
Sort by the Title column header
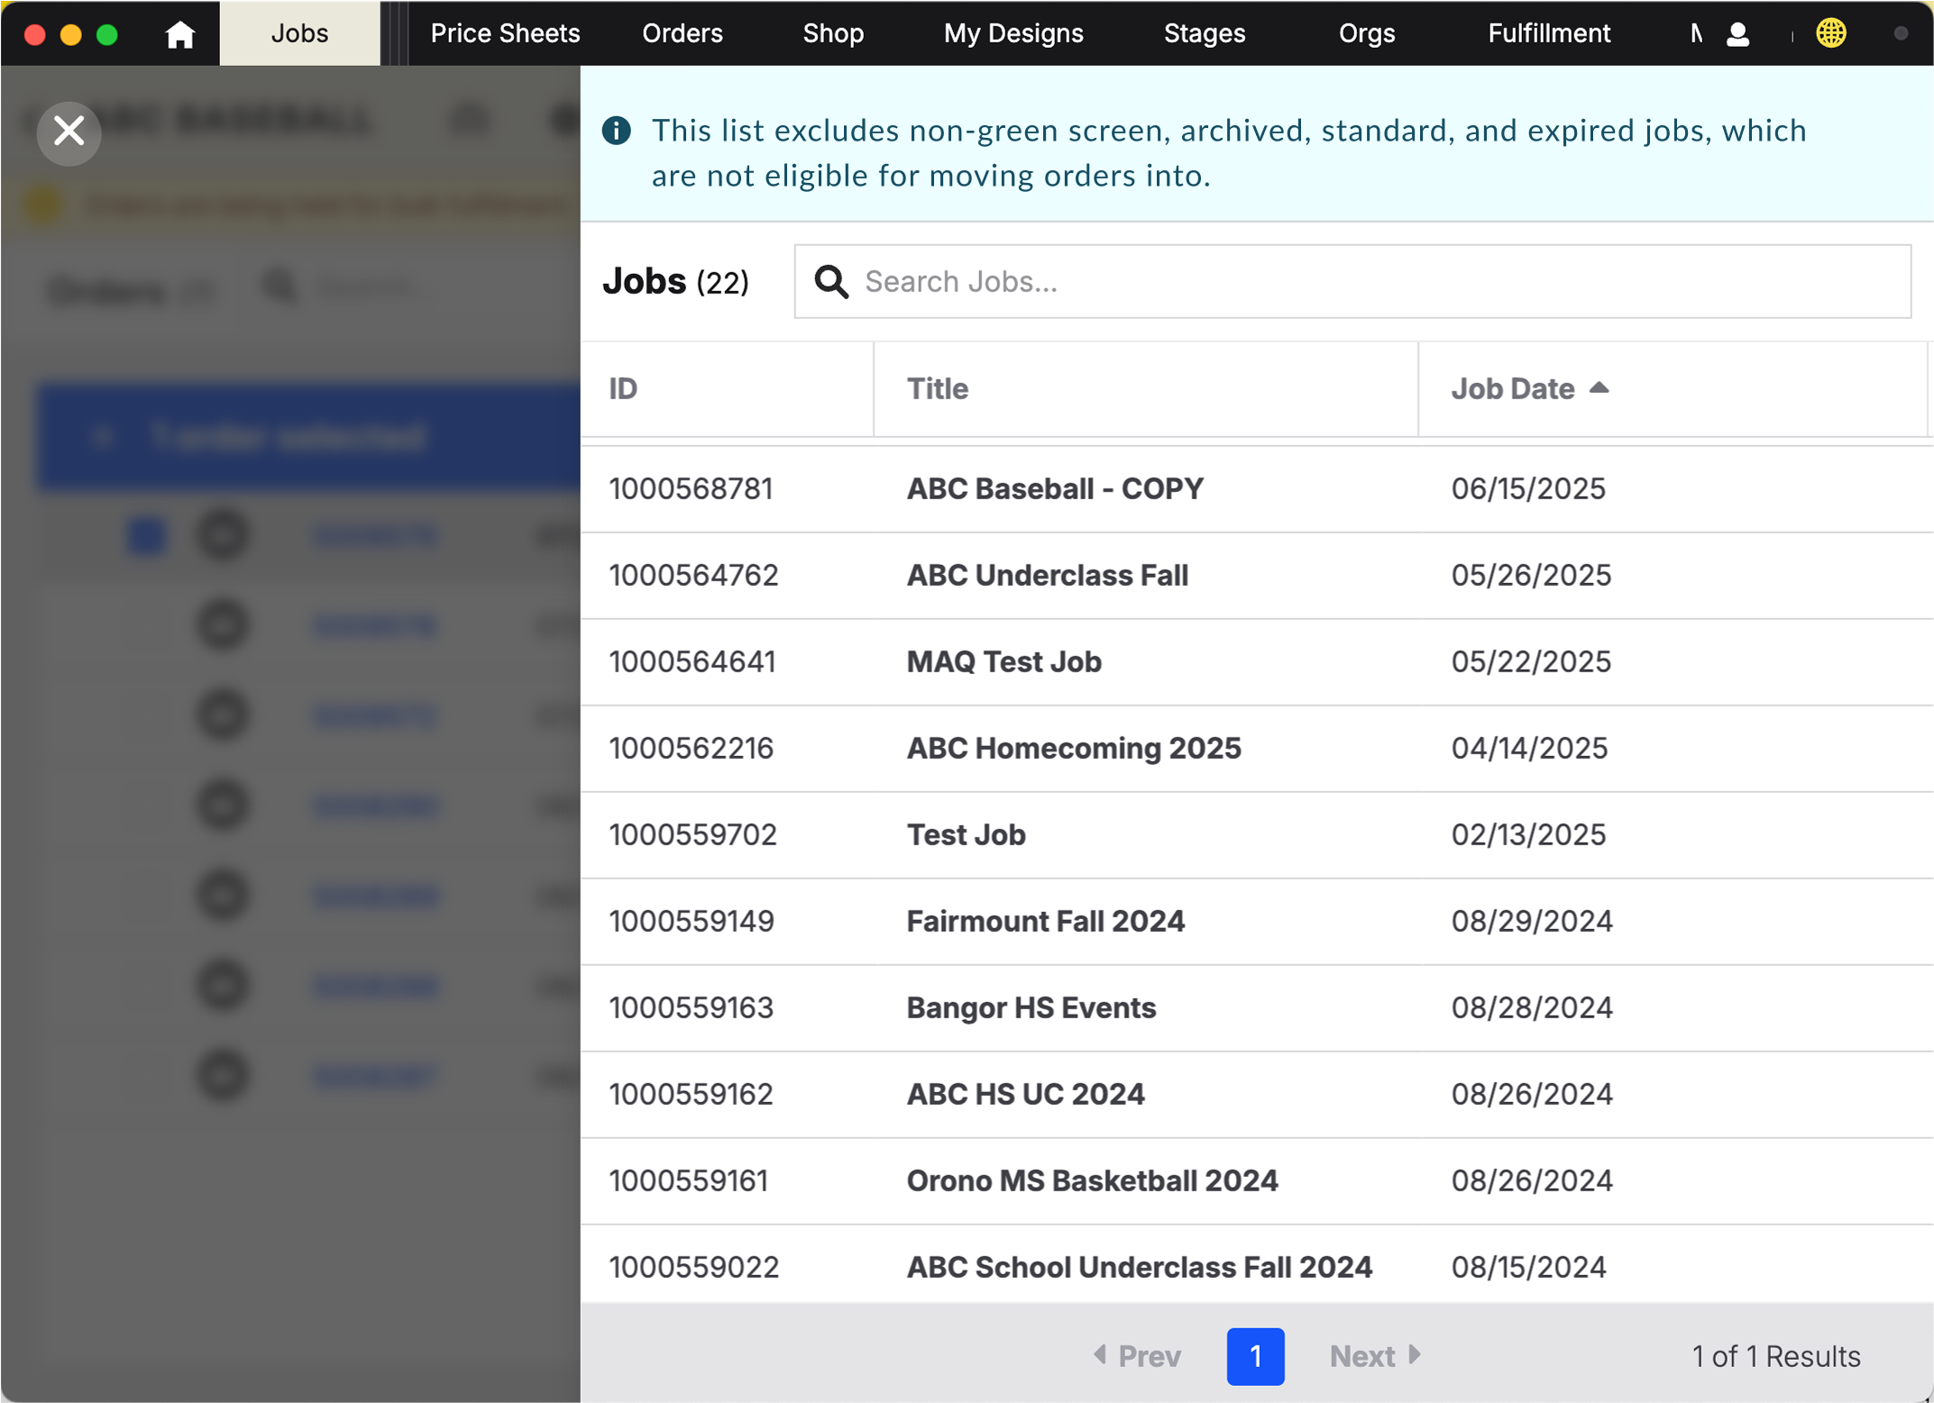[x=938, y=389]
